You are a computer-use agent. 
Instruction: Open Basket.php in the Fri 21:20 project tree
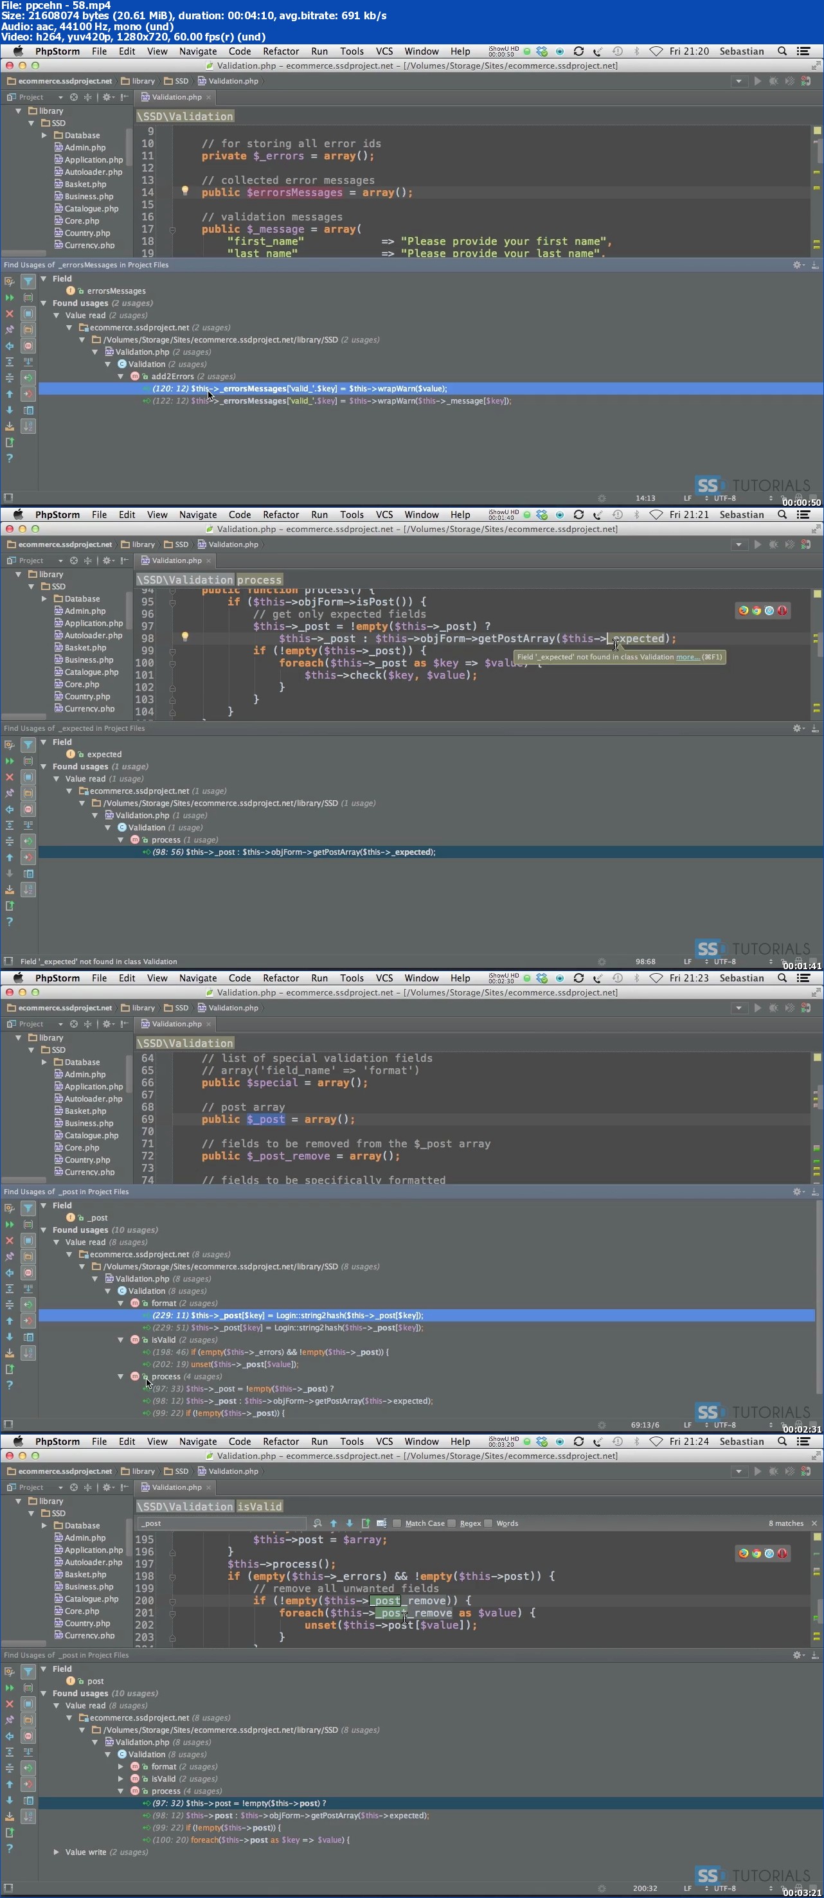[80, 184]
